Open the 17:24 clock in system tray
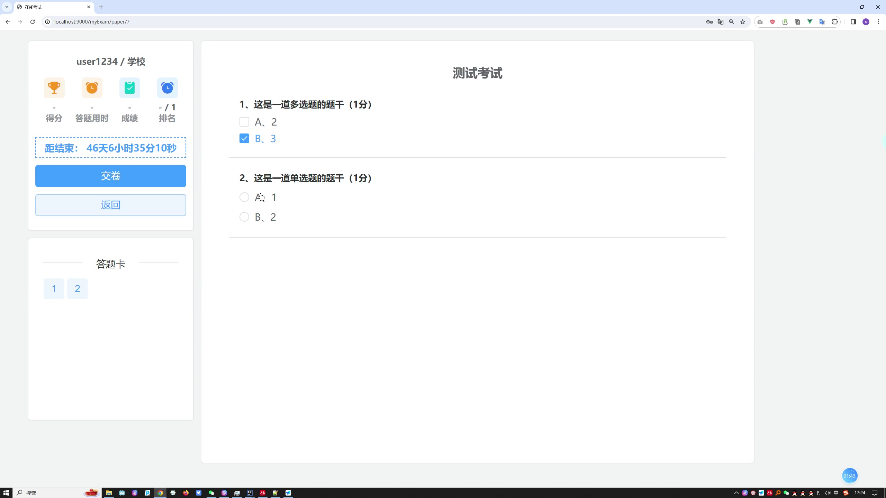 (860, 493)
